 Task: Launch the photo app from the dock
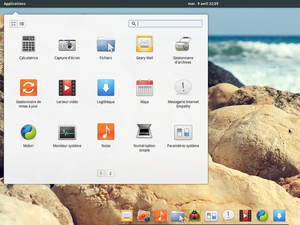[144, 215]
